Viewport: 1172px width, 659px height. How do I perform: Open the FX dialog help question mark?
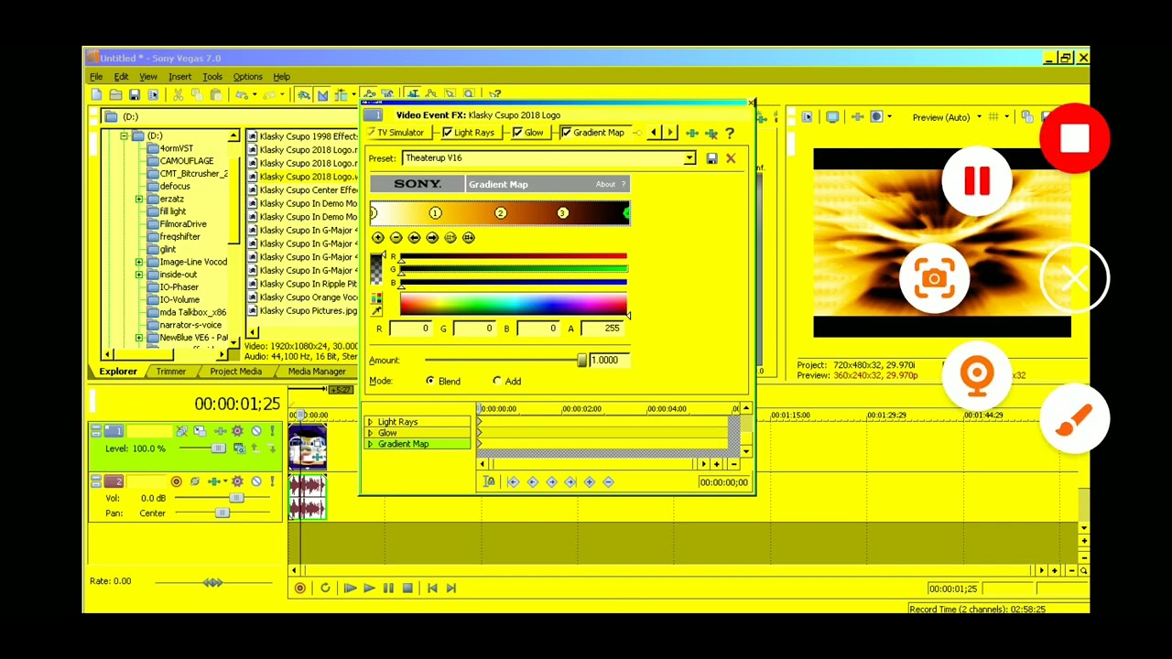tap(730, 134)
